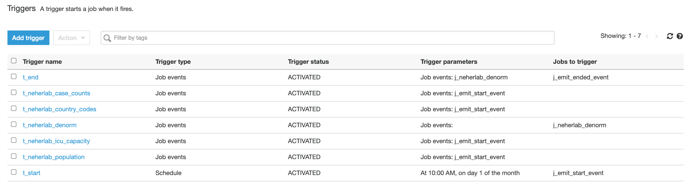693x191 pixels.
Task: Click the search magnifier icon
Action: point(107,38)
